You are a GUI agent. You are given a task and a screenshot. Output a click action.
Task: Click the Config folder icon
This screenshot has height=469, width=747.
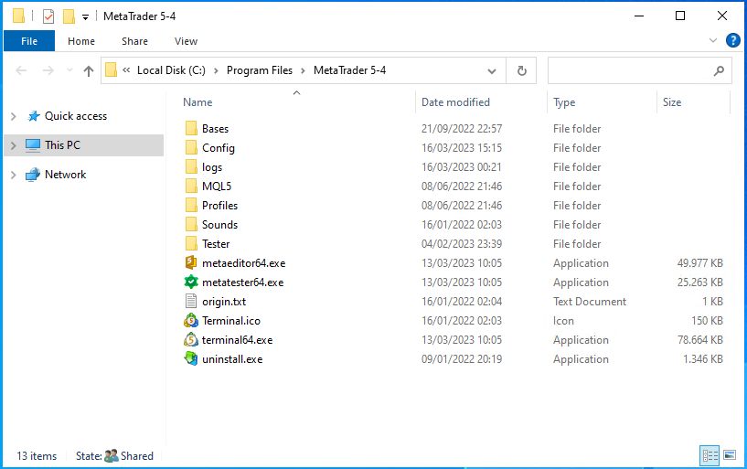pyautogui.click(x=191, y=147)
